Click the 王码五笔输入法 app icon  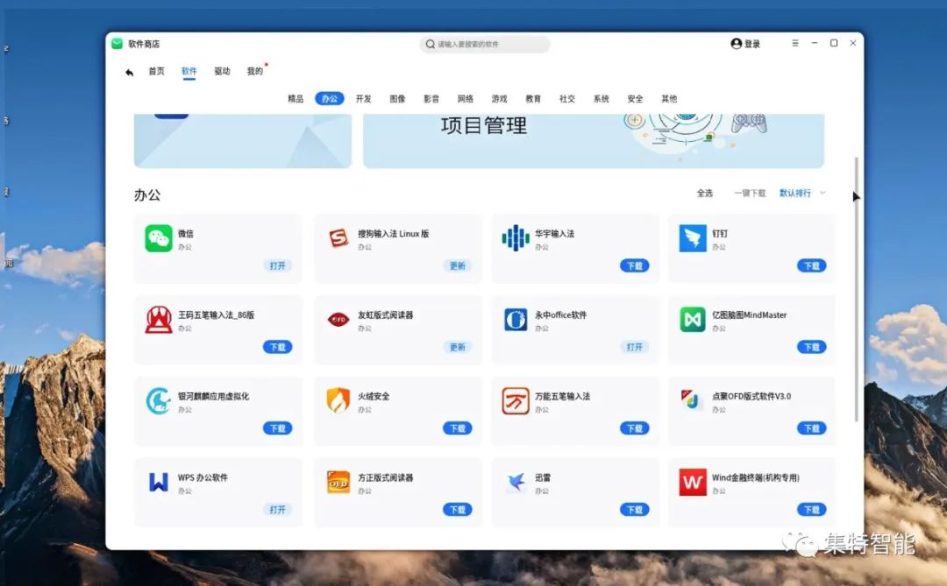[x=158, y=320]
